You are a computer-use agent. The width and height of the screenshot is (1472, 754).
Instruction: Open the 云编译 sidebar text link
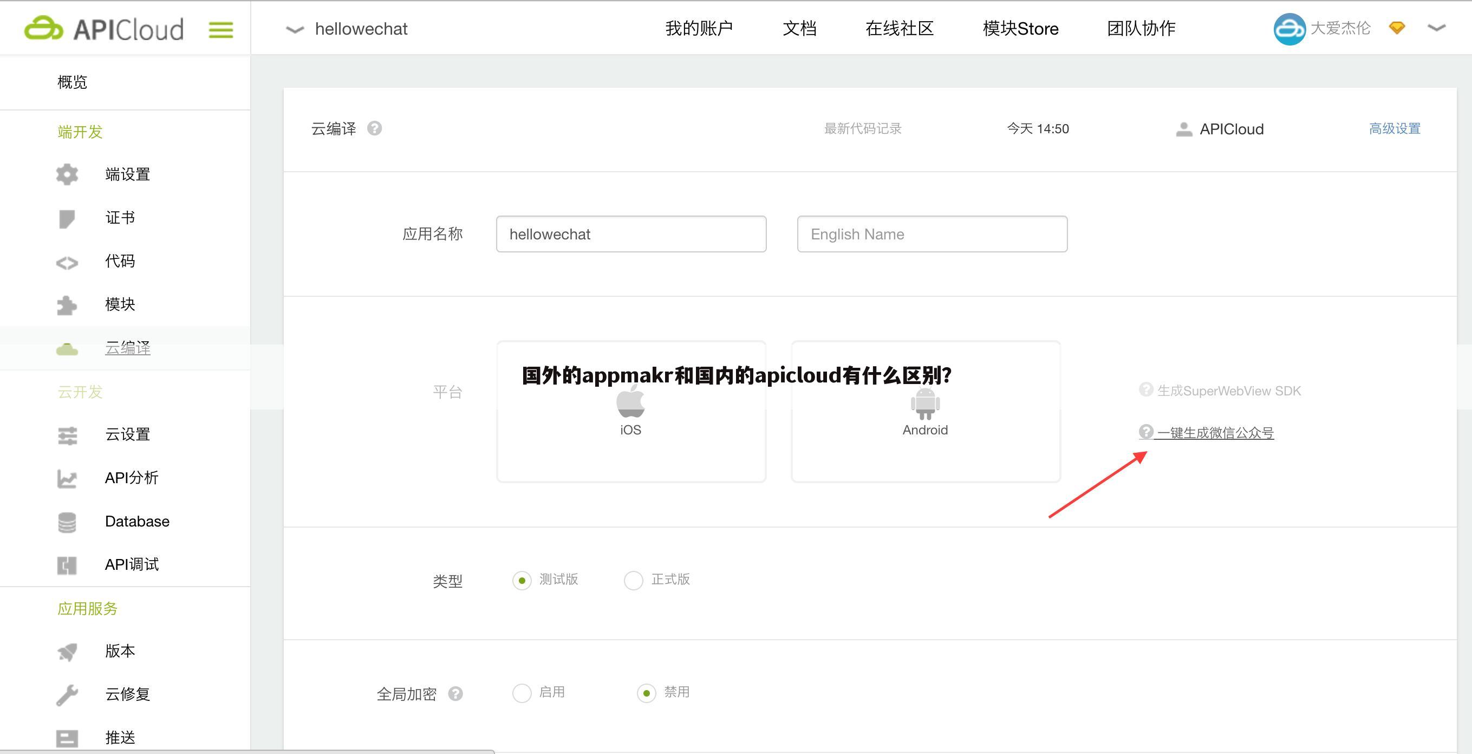(x=127, y=348)
